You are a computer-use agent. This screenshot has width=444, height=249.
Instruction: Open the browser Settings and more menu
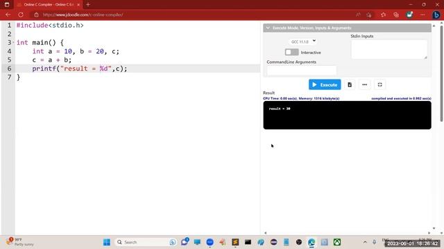422,15
